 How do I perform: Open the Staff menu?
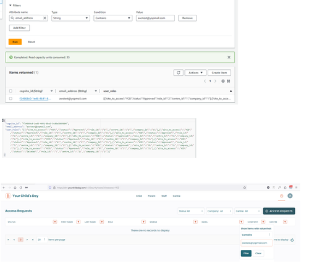pos(164,196)
